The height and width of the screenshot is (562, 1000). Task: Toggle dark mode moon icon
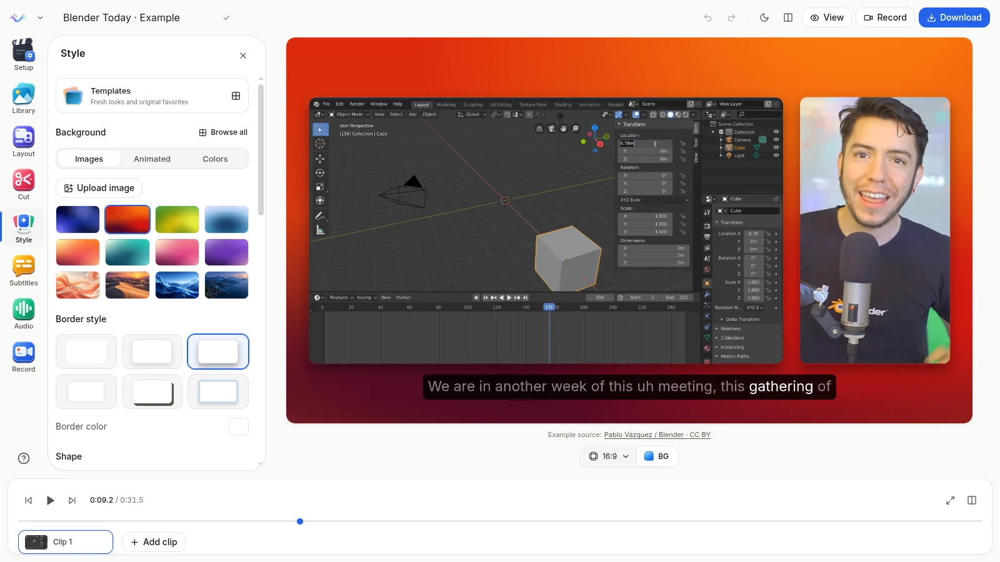(764, 17)
